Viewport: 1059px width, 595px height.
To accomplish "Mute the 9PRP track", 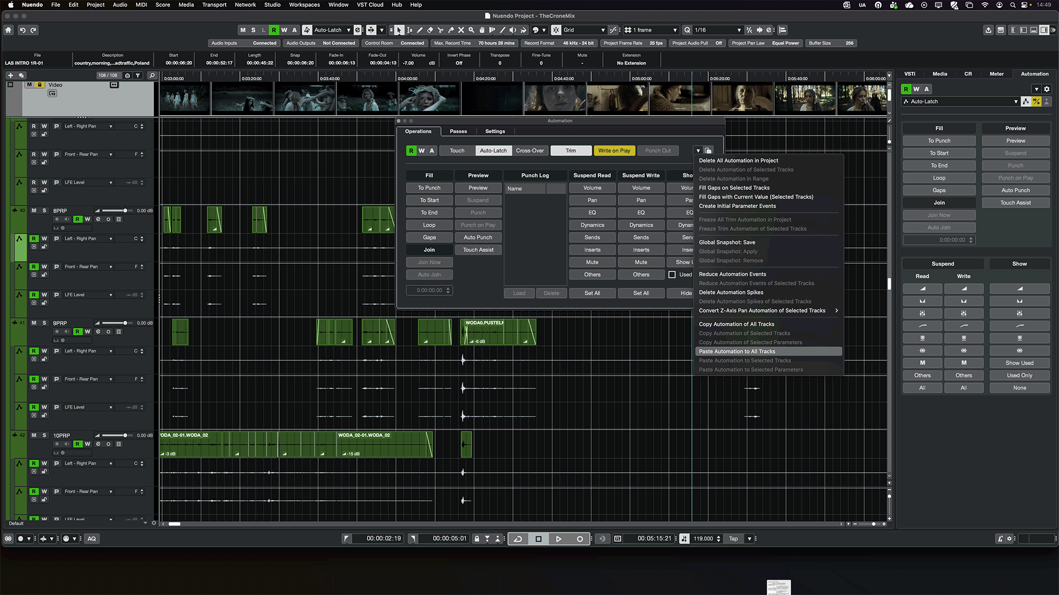I will [x=34, y=323].
